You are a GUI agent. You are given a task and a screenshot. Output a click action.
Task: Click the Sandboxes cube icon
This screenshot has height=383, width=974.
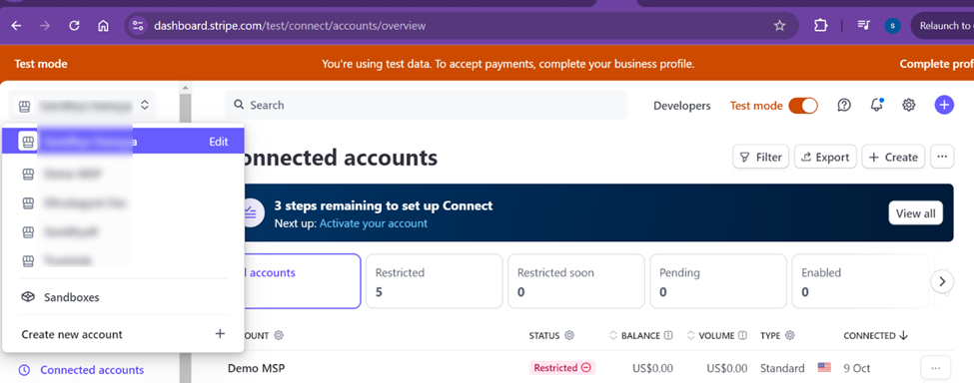pos(28,297)
